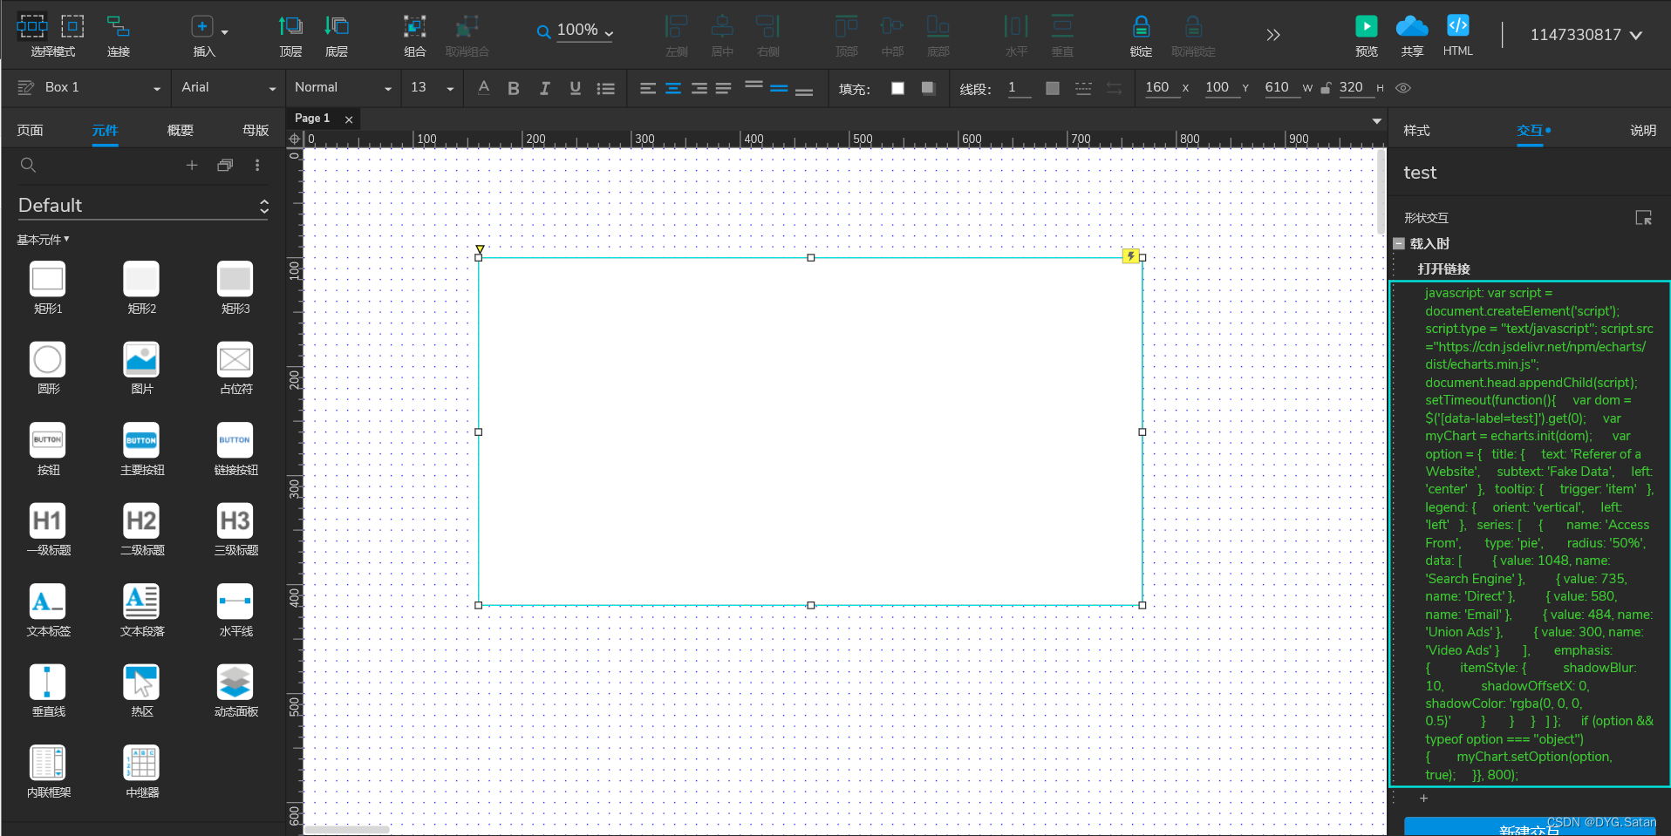Open the page list dropdown arrow

(x=1376, y=121)
